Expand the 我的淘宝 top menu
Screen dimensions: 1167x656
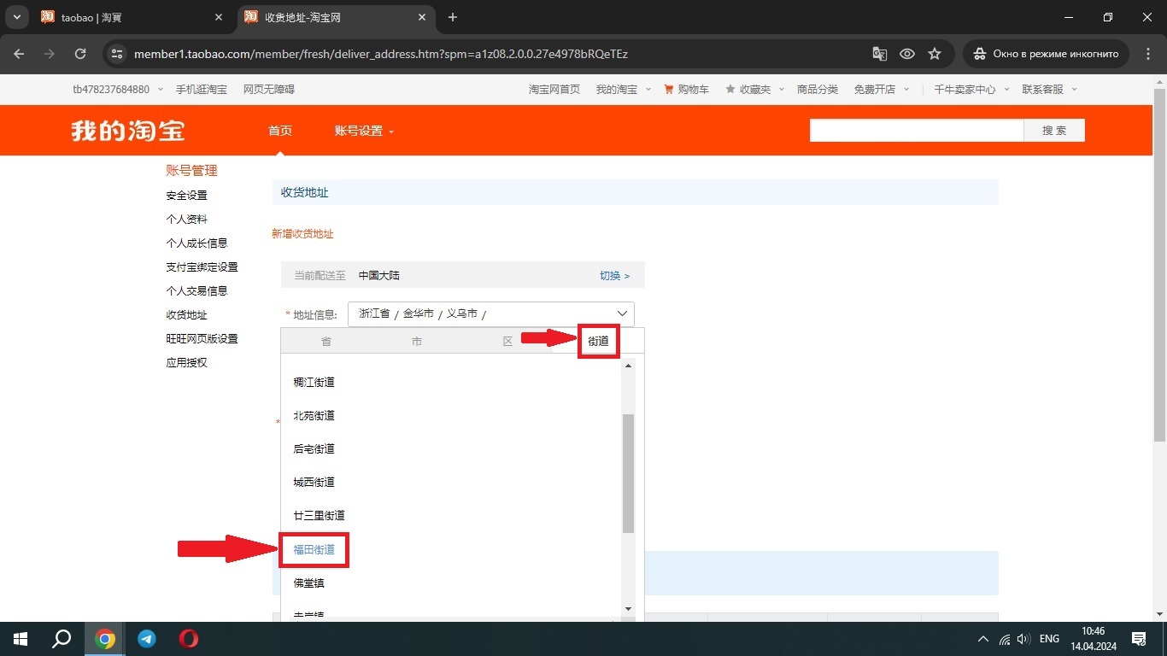point(623,89)
